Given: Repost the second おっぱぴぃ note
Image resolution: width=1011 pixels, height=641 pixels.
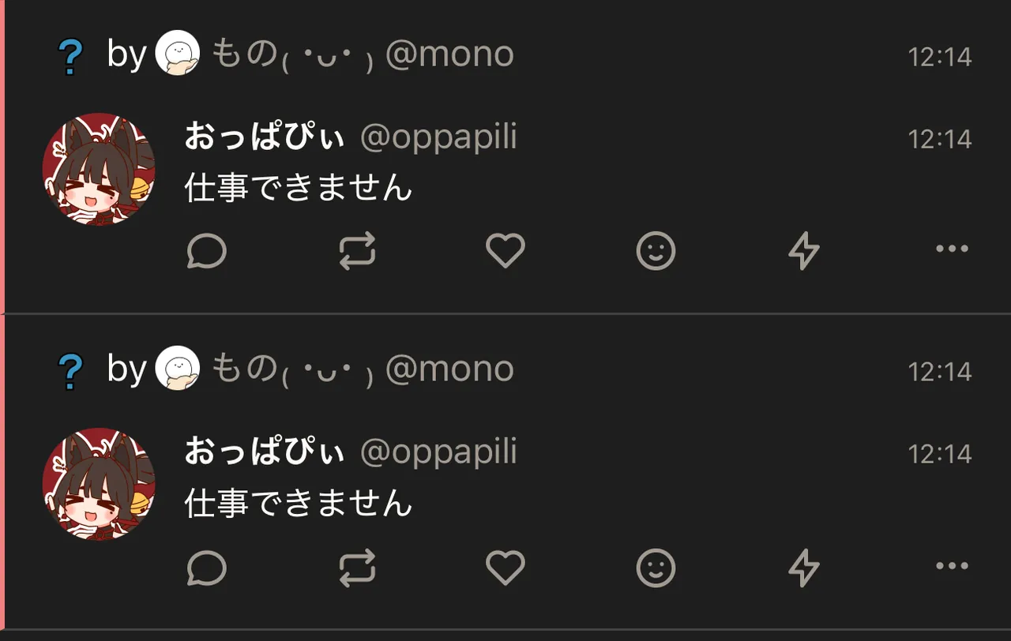Looking at the screenshot, I should 357,568.
